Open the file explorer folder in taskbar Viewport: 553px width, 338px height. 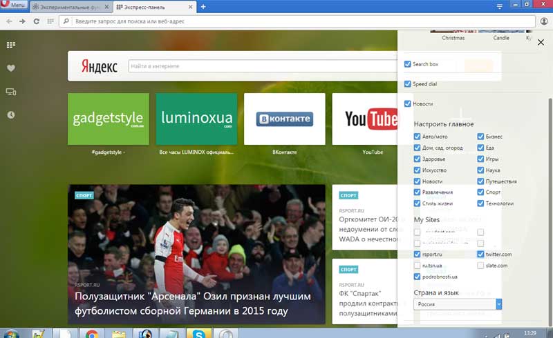118,334
